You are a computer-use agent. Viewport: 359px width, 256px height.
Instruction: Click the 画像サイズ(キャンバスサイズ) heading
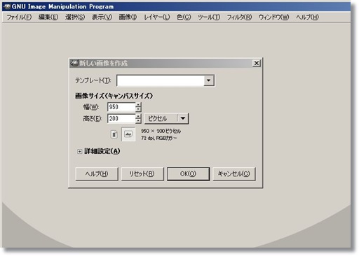point(114,96)
